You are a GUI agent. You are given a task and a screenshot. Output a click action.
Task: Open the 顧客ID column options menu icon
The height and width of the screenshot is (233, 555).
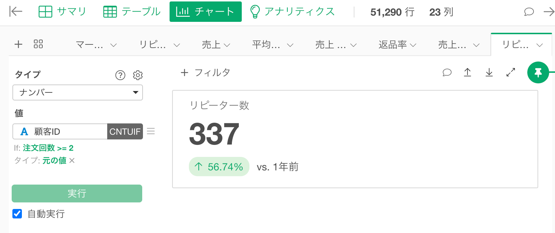click(151, 131)
